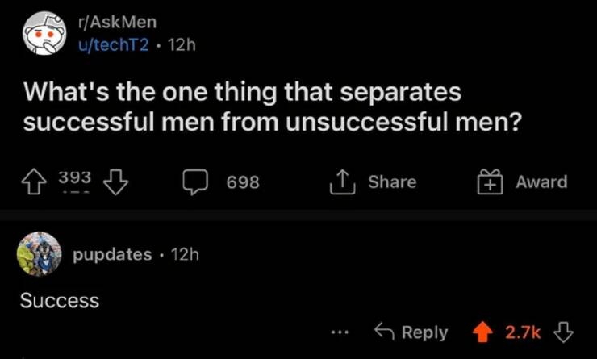This screenshot has width=597, height=359.
Task: Downvote the pupdates comment
Action: click(x=564, y=332)
